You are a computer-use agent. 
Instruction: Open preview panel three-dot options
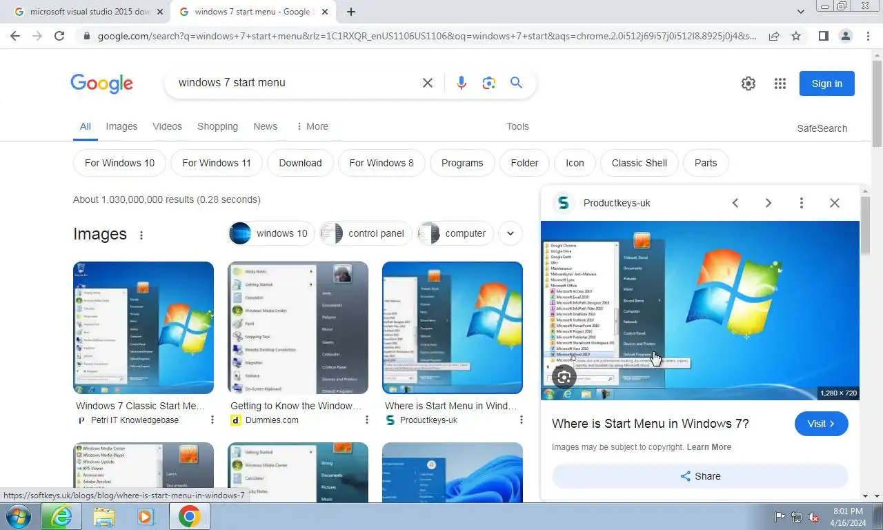801,203
